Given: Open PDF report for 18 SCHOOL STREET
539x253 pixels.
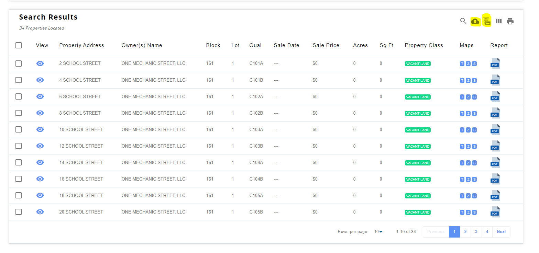Looking at the screenshot, I should coord(495,195).
